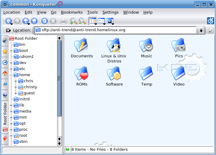Image resolution: width=216 pixels, height=155 pixels.
Task: Click the sidebar tree scrollbar thumb
Action: [x=59, y=78]
